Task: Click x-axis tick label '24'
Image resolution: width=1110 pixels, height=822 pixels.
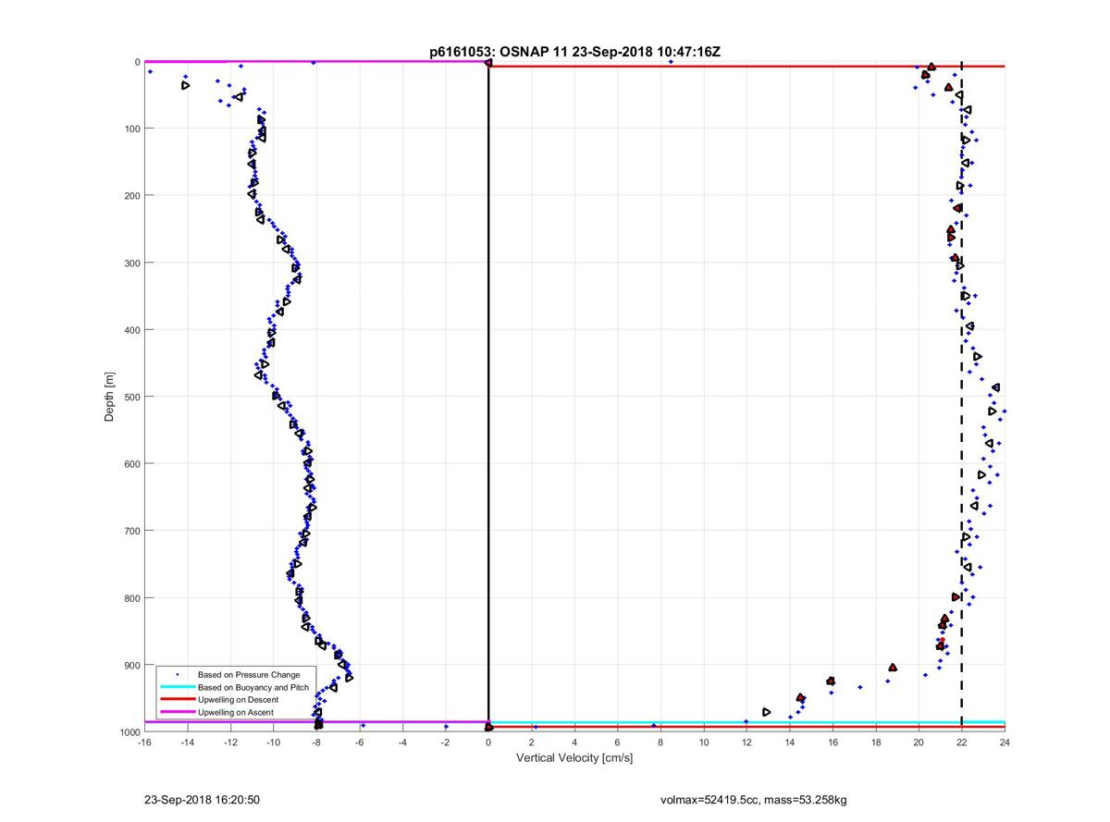Action: [1005, 742]
